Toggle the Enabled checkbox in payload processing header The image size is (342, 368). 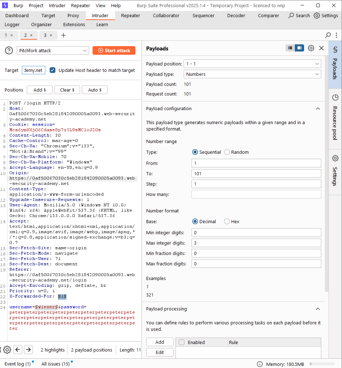[x=182, y=342]
